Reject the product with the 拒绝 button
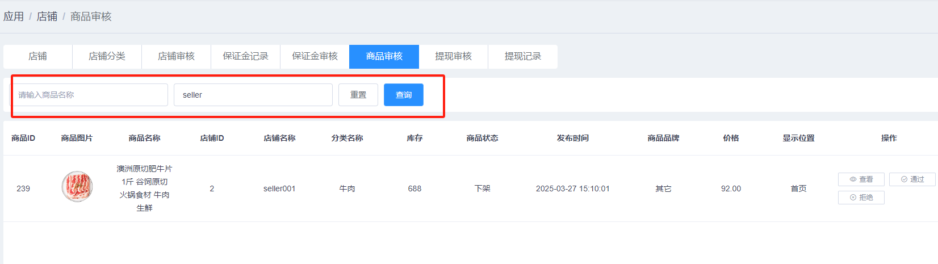 (861, 198)
